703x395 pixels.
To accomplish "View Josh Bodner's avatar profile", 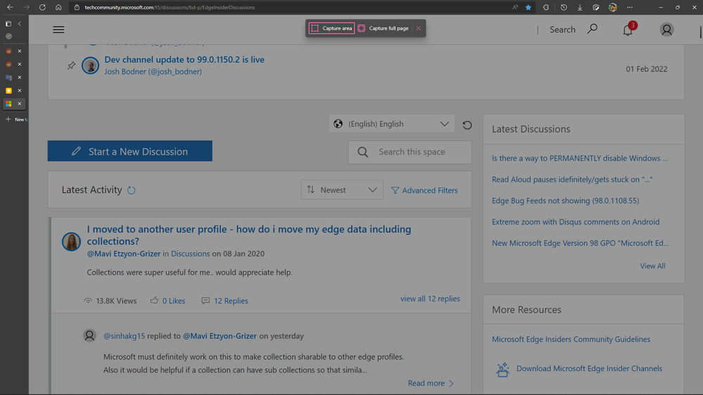I will pyautogui.click(x=90, y=65).
